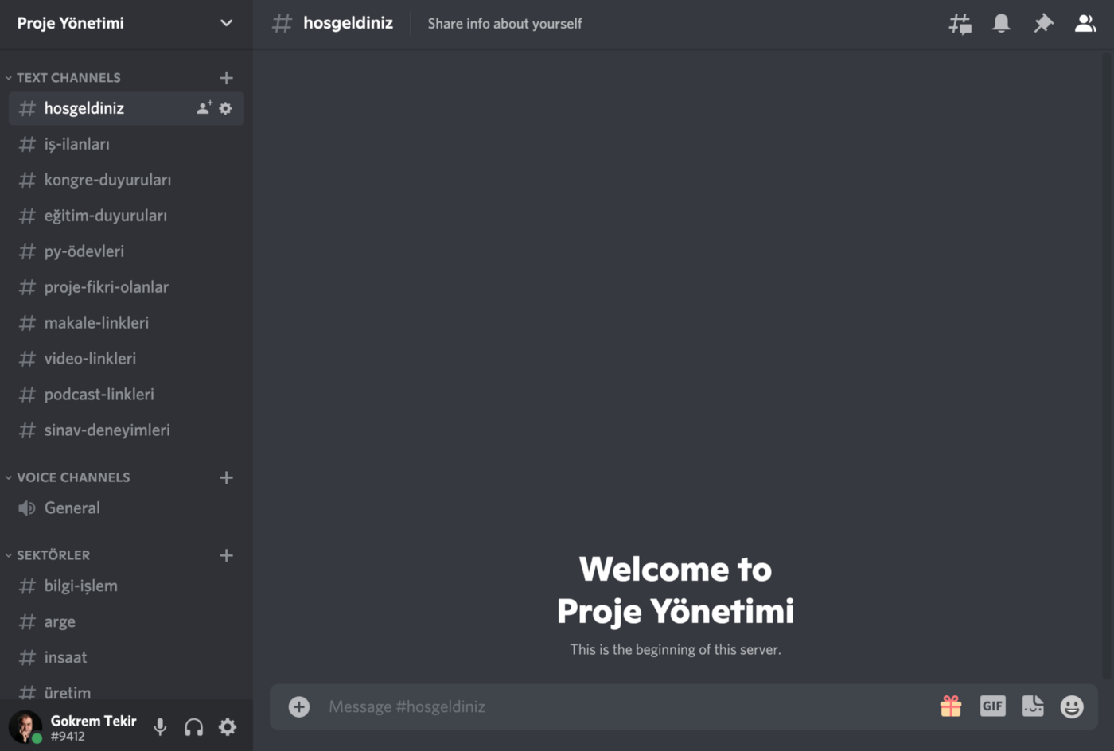Toggle microphone mute
Image resolution: width=1114 pixels, height=751 pixels.
click(x=160, y=726)
